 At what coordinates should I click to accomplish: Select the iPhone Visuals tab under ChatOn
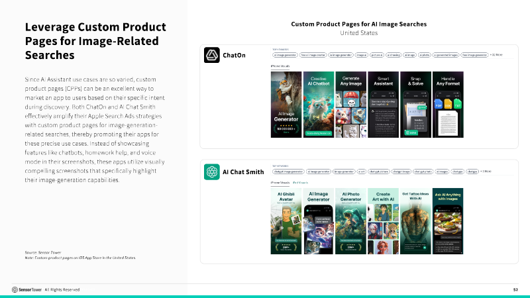pyautogui.click(x=280, y=66)
